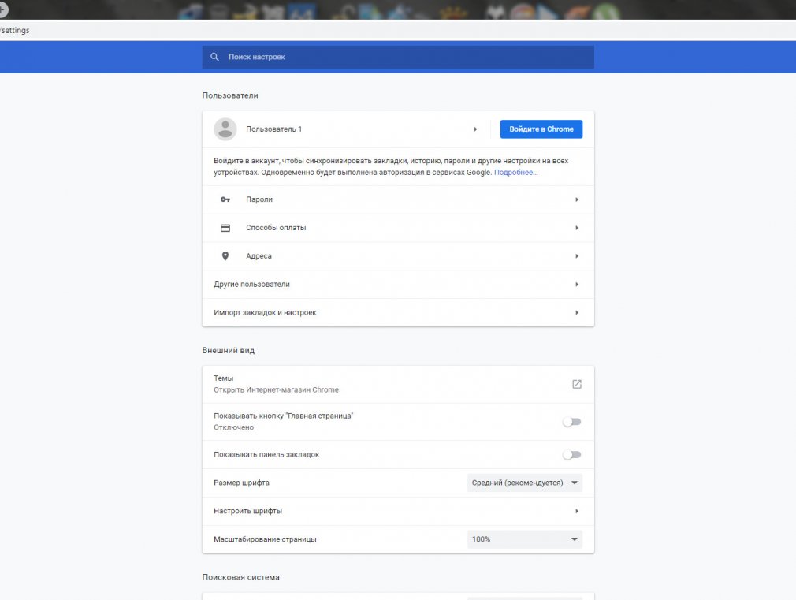Click the Размер шрифта label
Screen dimensions: 796x600
click(242, 483)
